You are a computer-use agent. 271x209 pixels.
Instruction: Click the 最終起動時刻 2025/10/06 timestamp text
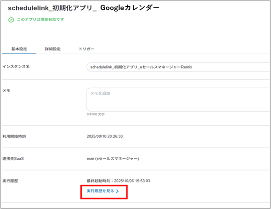coord(118,180)
